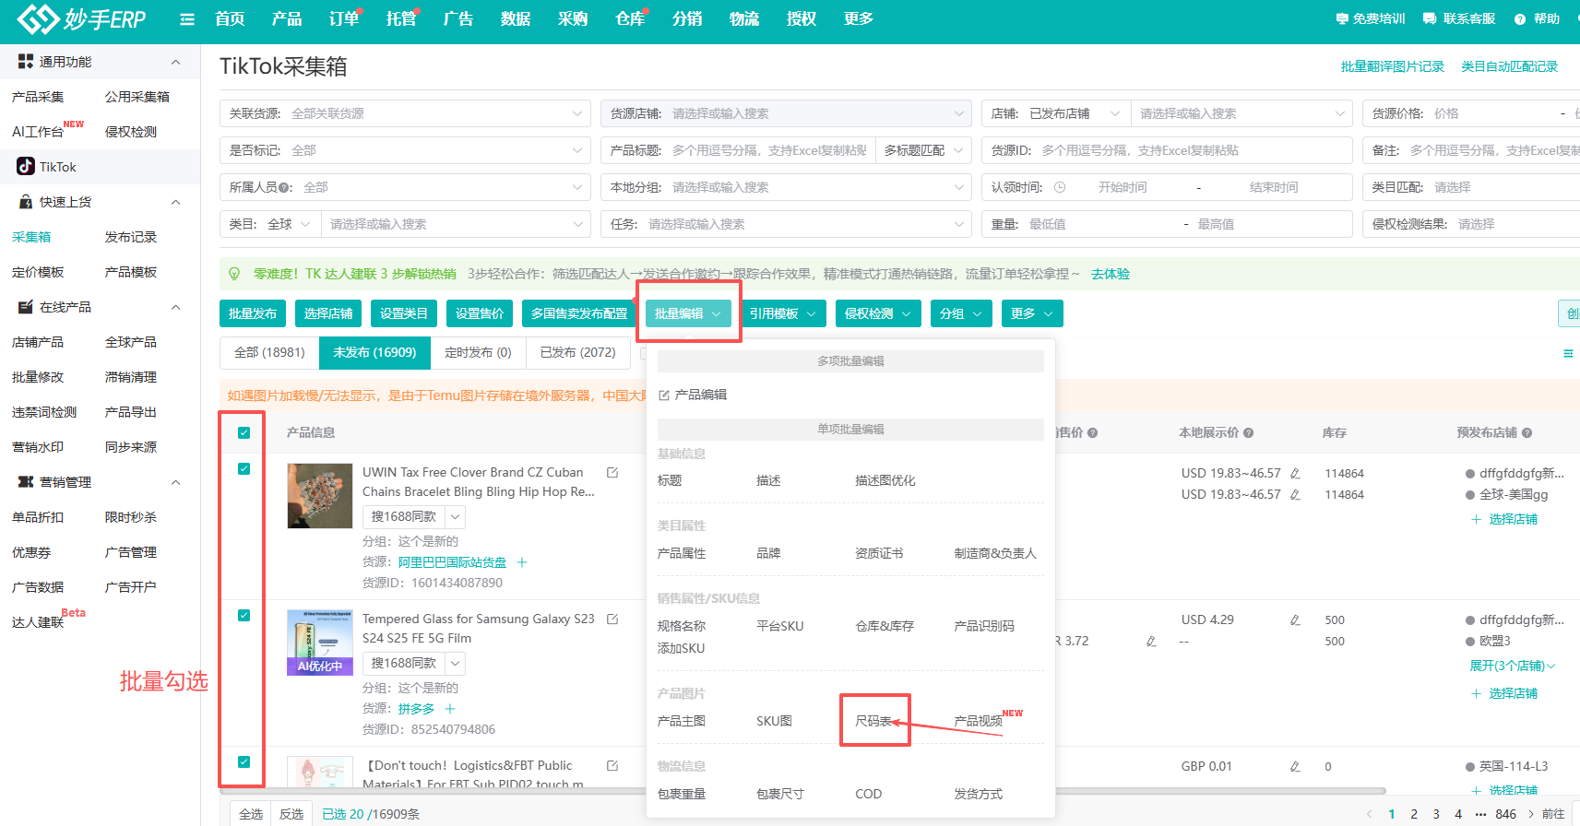Image resolution: width=1580 pixels, height=826 pixels.
Task: Open the 批量编辑 dropdown button
Action: (x=688, y=313)
